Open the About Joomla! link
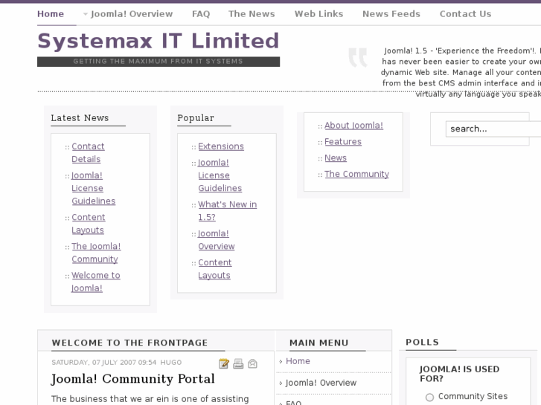 pyautogui.click(x=353, y=126)
